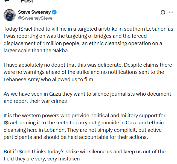Screen dimensions: 177x164
Task: Click the blue verified badge beside Steve Sweeney
Action: [x=54, y=12]
